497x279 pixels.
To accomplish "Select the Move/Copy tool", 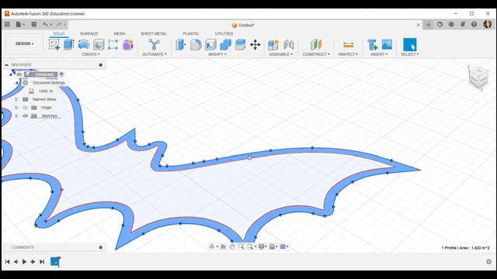I will click(255, 45).
